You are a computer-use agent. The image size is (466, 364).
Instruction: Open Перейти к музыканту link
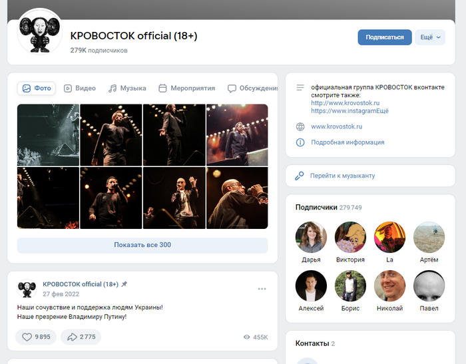tap(342, 176)
